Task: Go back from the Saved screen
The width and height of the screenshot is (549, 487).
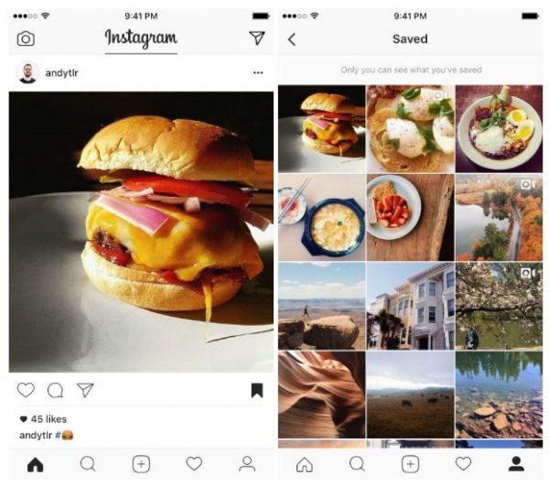Action: [x=292, y=39]
